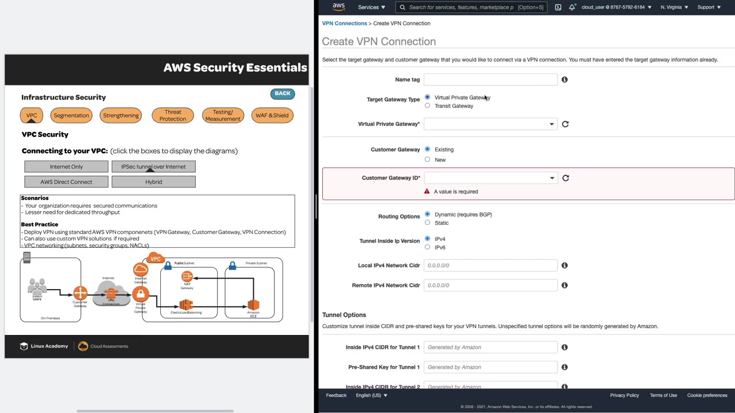Show the Hybrid diagram
The height and width of the screenshot is (413, 735).
(x=153, y=182)
